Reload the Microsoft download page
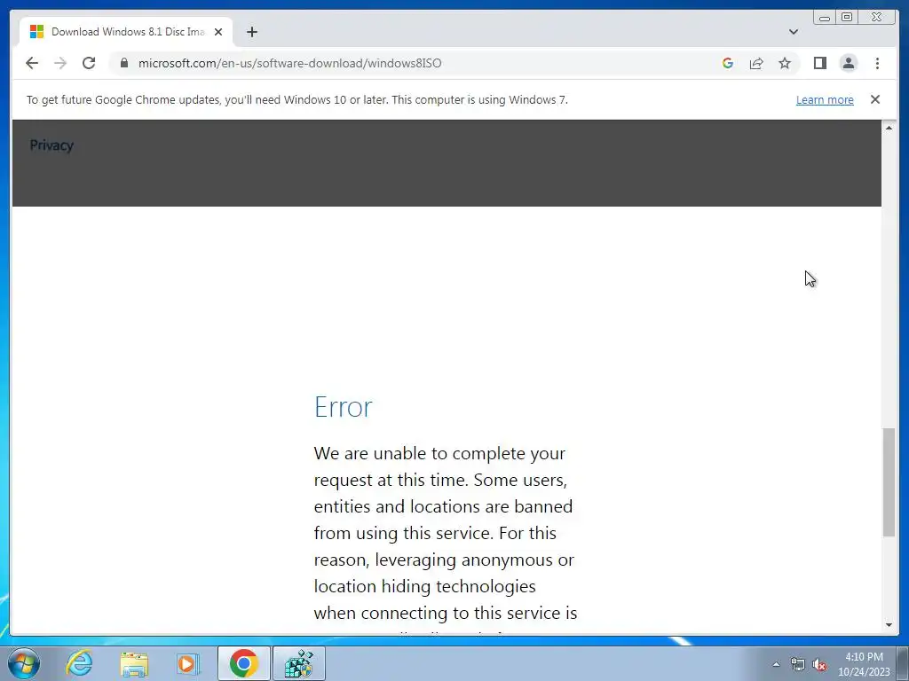909x681 pixels. [x=89, y=63]
